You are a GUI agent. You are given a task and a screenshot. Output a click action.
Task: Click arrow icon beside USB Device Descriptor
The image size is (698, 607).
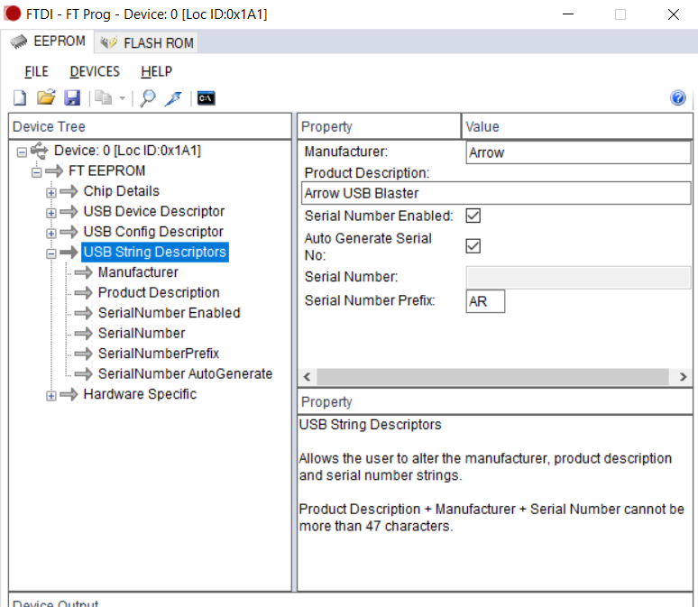[69, 211]
